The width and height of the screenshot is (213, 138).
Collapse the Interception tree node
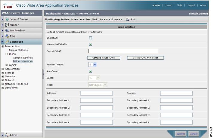pyautogui.click(x=3, y=46)
